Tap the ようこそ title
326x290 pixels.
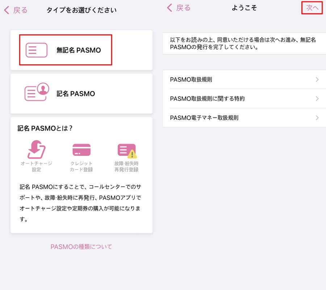click(x=244, y=8)
